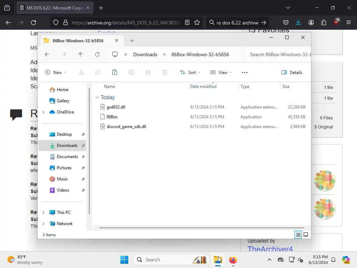Click Downloads in the address breadcrumb
Viewport: 357px width, 268px height.
(145, 54)
